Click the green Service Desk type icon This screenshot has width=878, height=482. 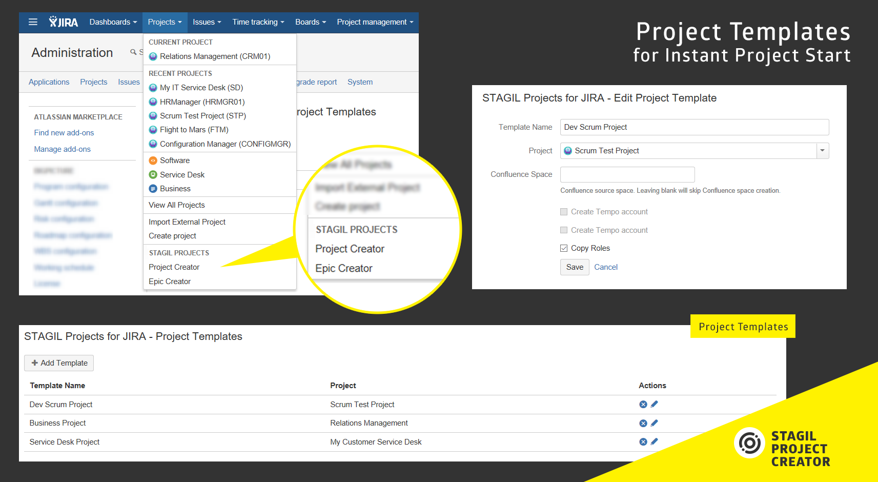pos(153,175)
